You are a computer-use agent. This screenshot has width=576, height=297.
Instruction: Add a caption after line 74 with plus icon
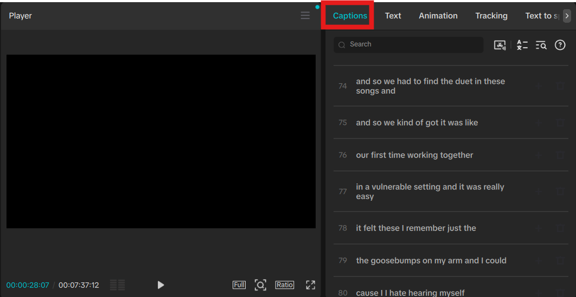click(539, 86)
